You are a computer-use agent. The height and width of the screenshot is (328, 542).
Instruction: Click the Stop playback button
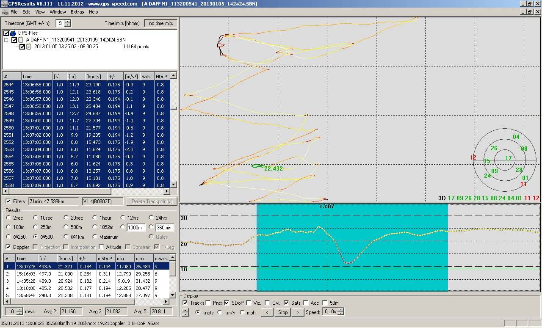click(x=282, y=312)
